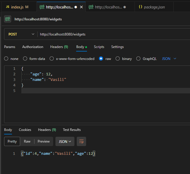The image size is (190, 174).
Task: Choose the binary body radio option
Action: (118, 59)
